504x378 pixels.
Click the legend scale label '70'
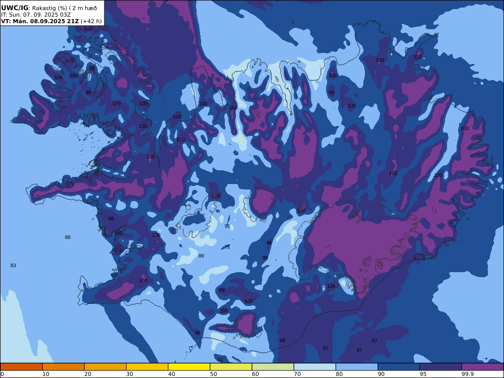coord(297,374)
